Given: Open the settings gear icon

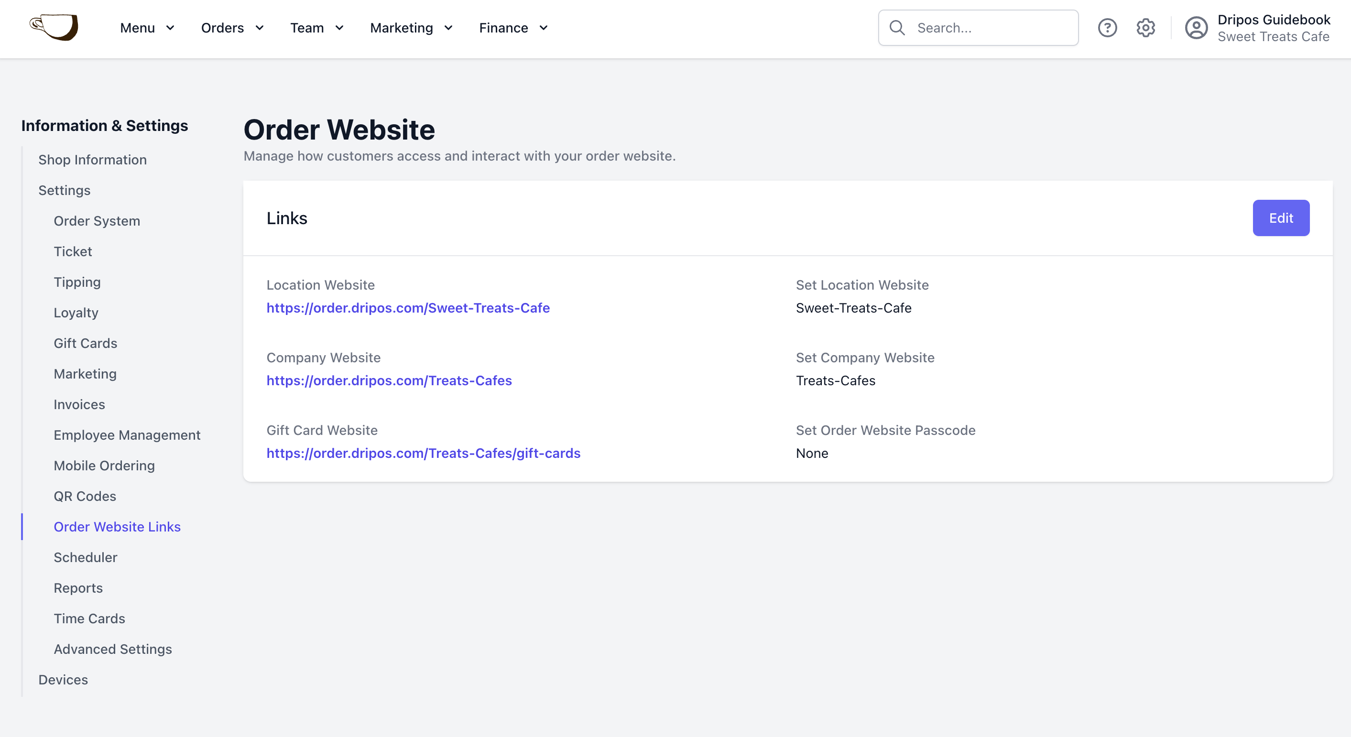Looking at the screenshot, I should [1145, 28].
